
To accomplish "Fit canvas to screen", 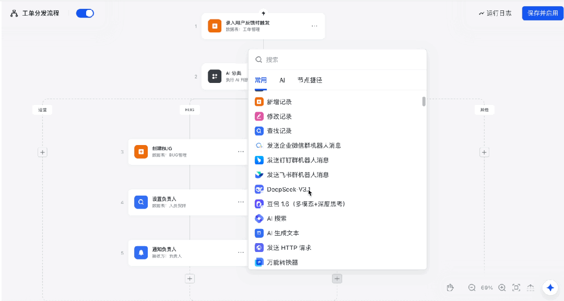I will pyautogui.click(x=516, y=287).
